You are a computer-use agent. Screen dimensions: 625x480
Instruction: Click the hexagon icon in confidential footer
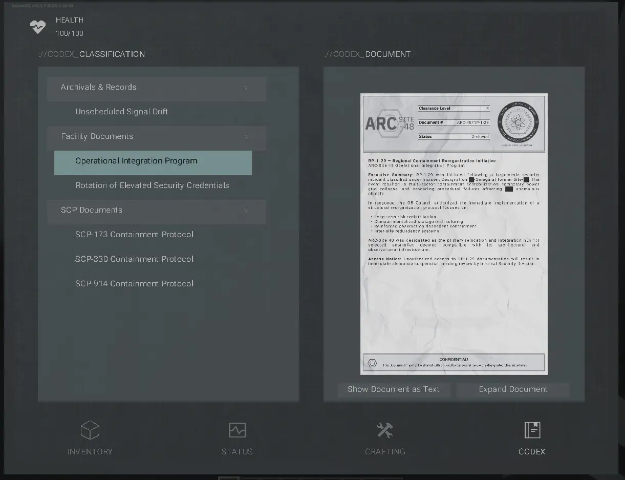pyautogui.click(x=372, y=363)
